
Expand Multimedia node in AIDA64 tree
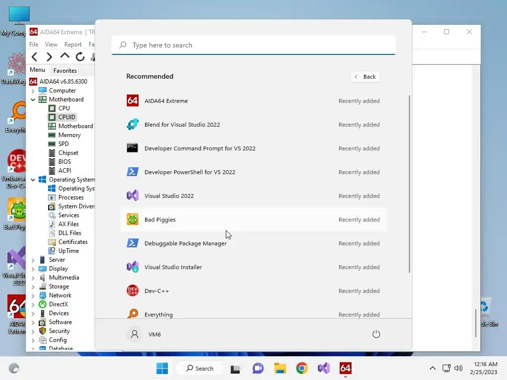click(x=33, y=278)
